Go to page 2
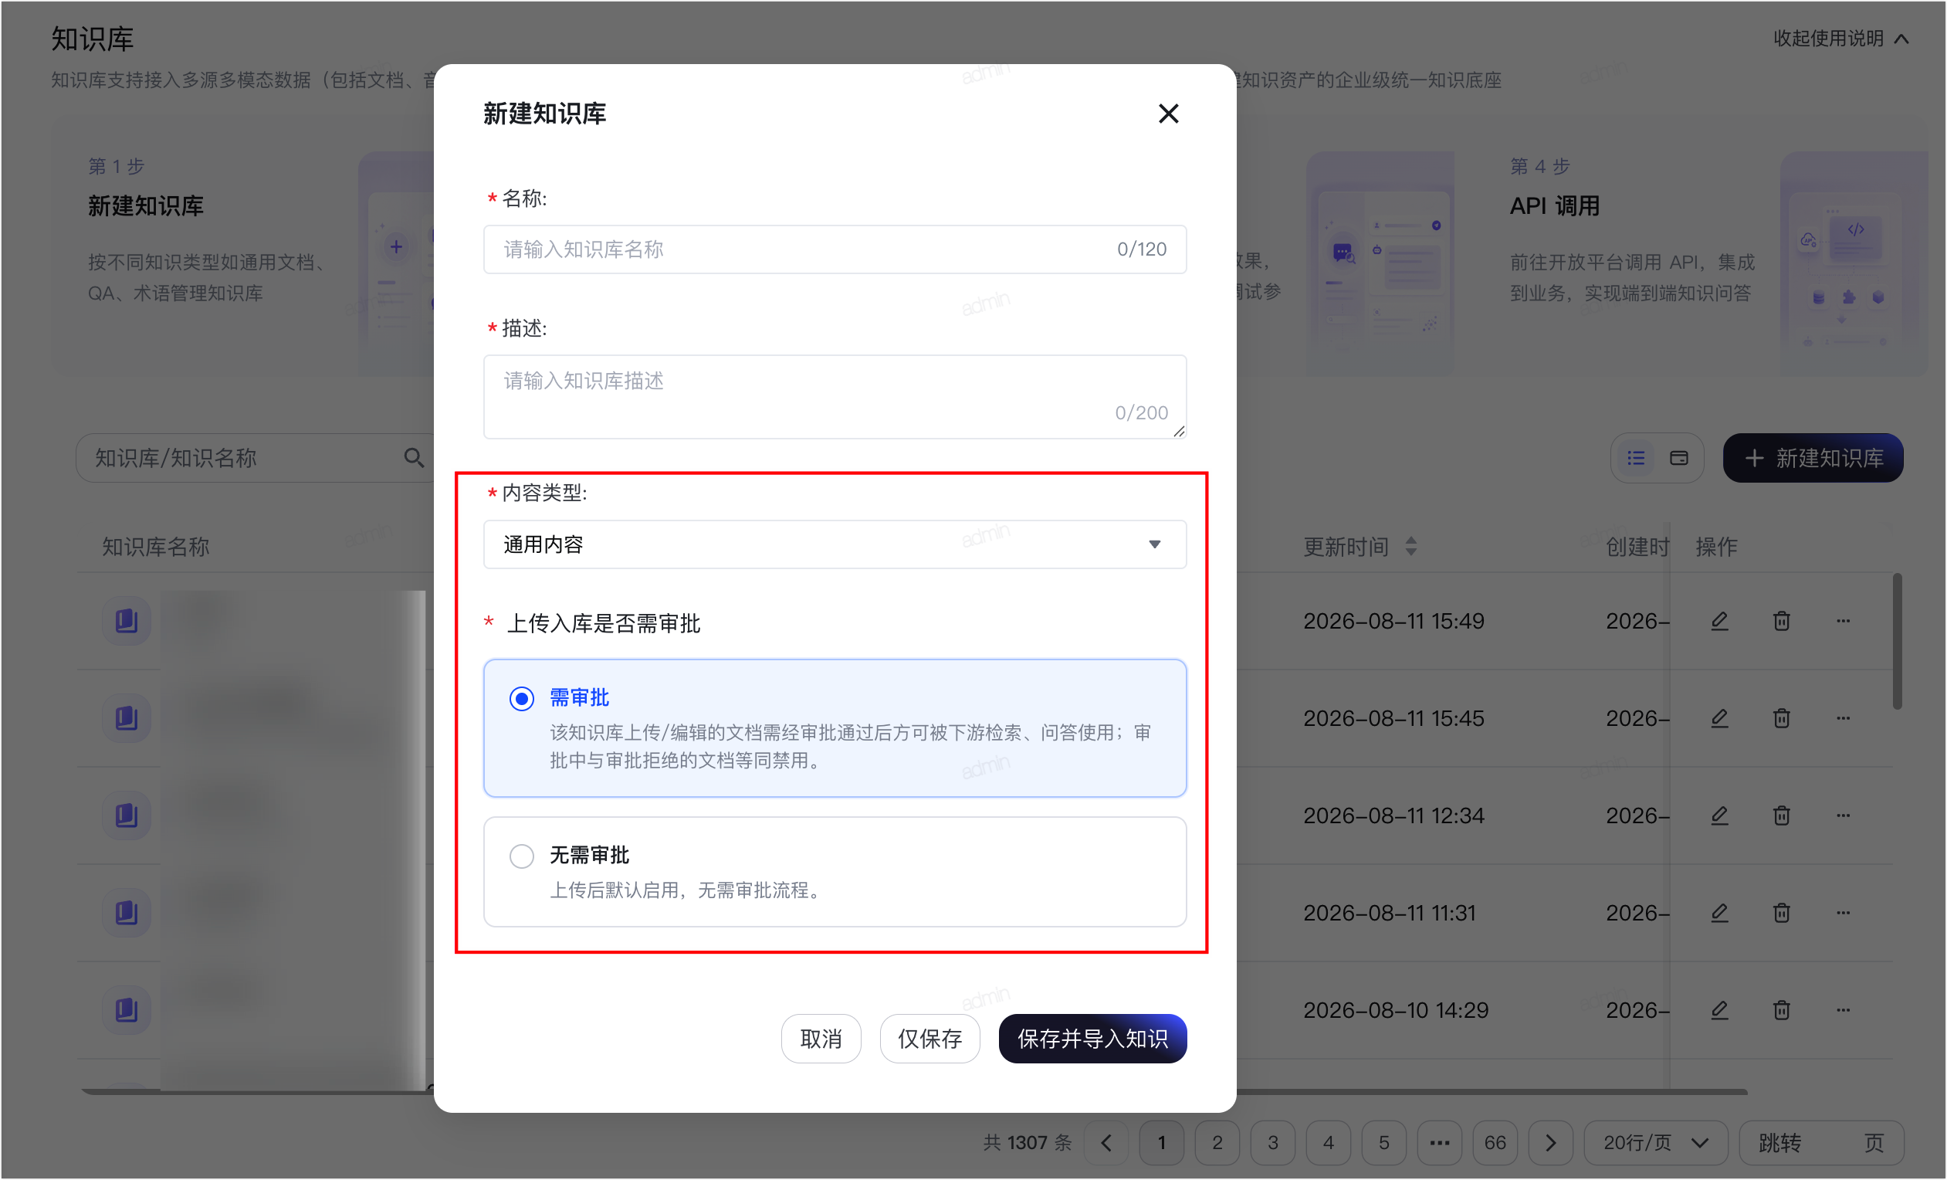 1217,1143
